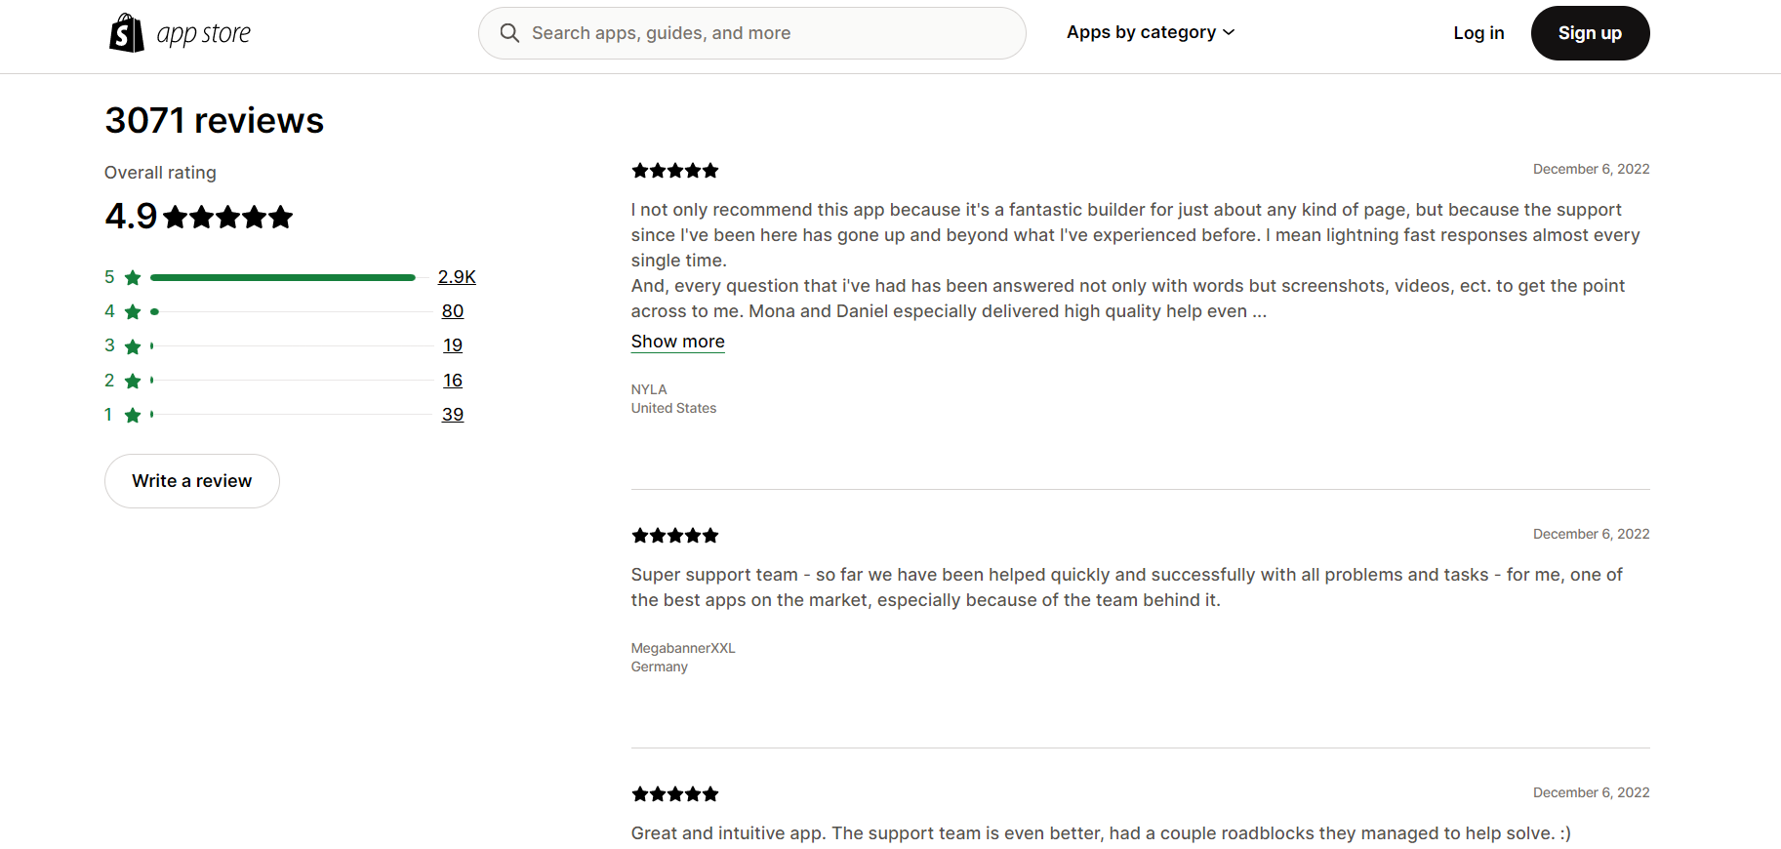Click the overall rating stars next to 4.9
The height and width of the screenshot is (849, 1781).
tap(228, 217)
